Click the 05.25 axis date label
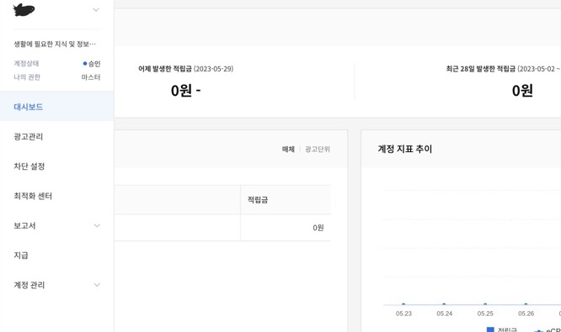 pyautogui.click(x=485, y=314)
